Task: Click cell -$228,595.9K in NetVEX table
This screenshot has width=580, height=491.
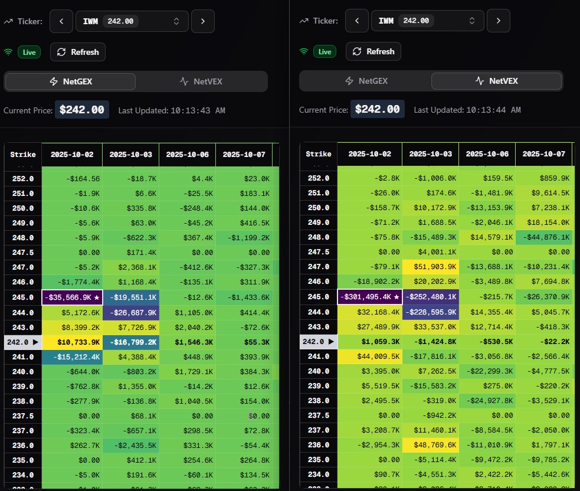Action: (x=431, y=312)
